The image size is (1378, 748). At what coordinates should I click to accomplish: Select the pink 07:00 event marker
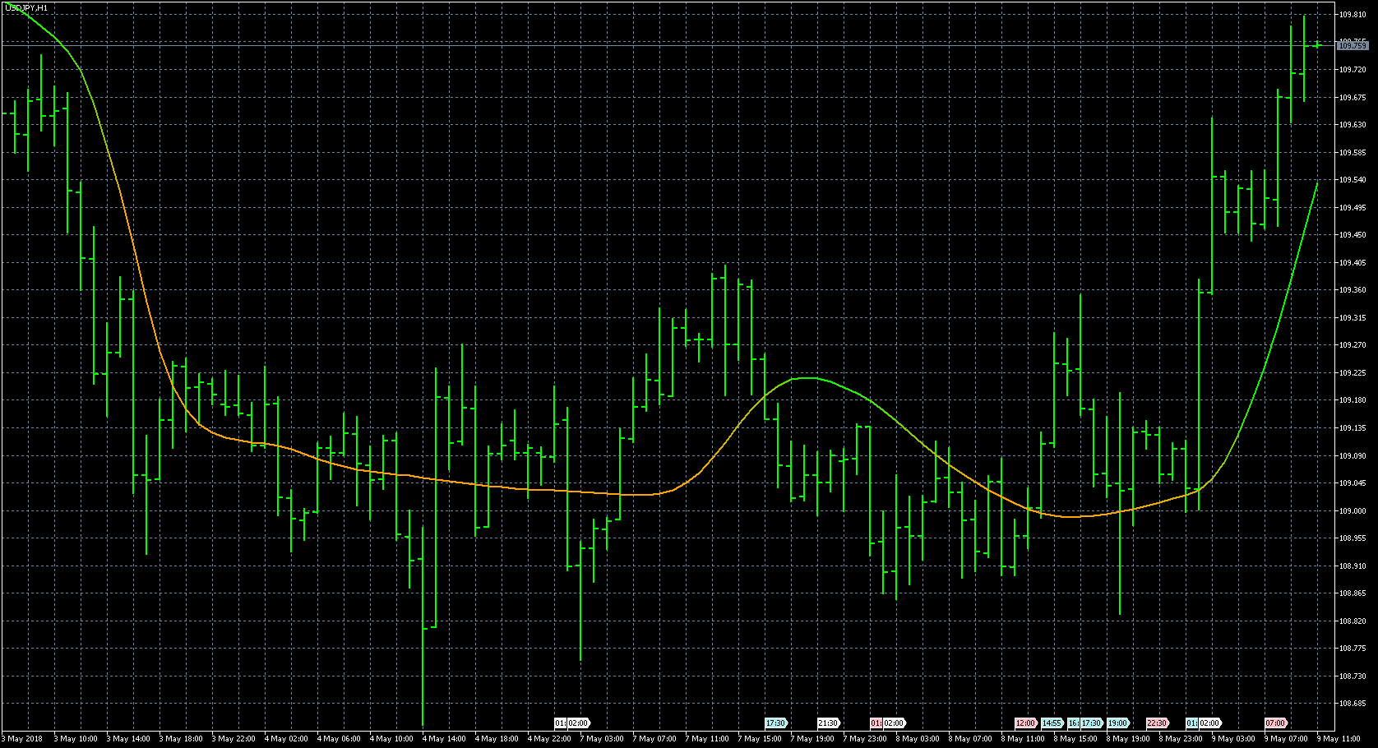tap(1274, 723)
